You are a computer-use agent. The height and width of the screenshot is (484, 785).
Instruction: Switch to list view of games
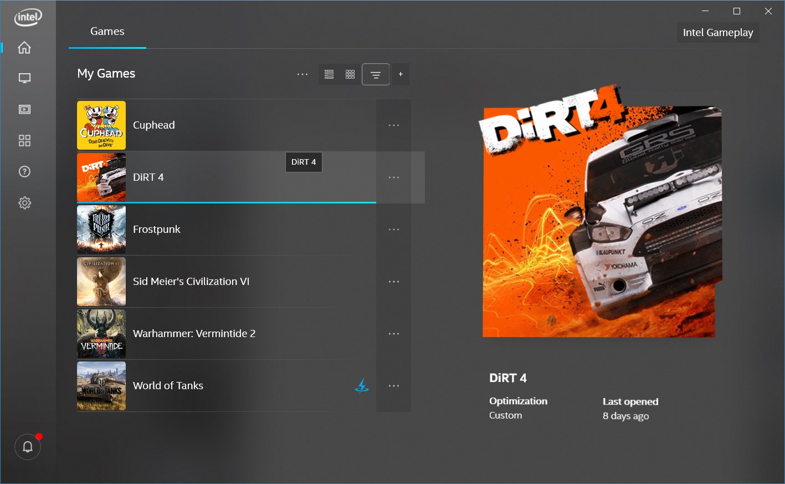329,74
